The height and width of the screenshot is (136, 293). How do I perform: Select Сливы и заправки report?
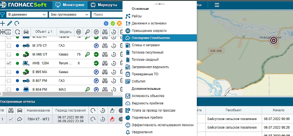pos(159,45)
